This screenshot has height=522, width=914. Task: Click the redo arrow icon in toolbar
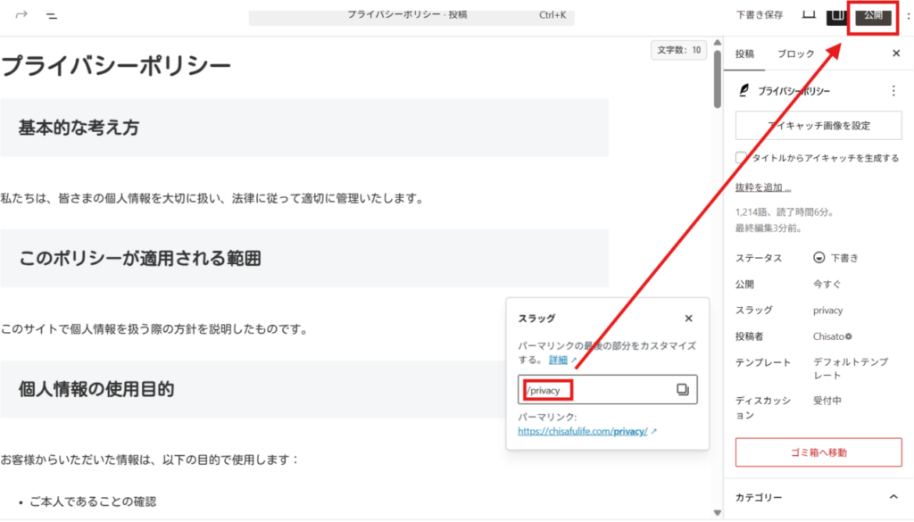21,14
